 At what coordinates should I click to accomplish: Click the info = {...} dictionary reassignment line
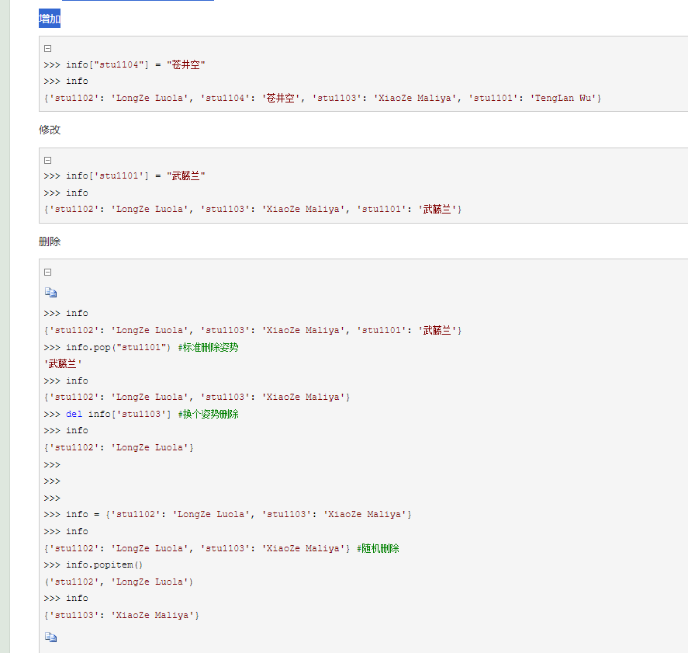pyautogui.click(x=238, y=514)
